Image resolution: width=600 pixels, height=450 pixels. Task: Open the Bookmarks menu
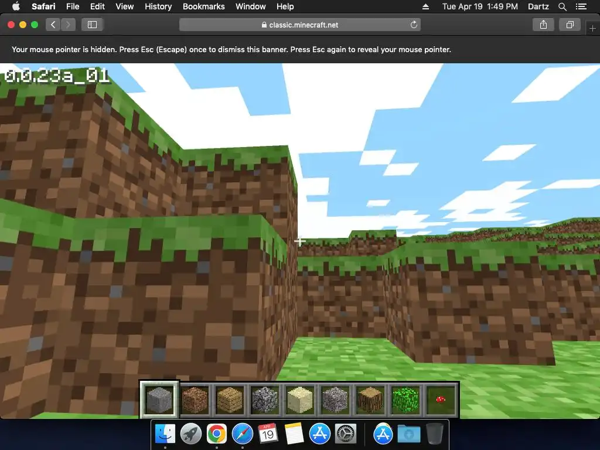203,6
